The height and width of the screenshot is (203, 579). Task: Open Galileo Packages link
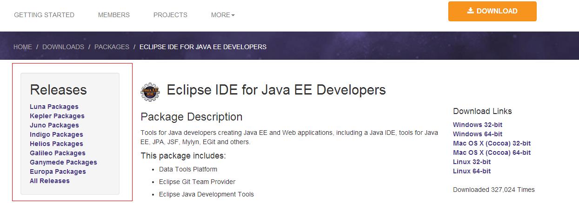point(58,153)
